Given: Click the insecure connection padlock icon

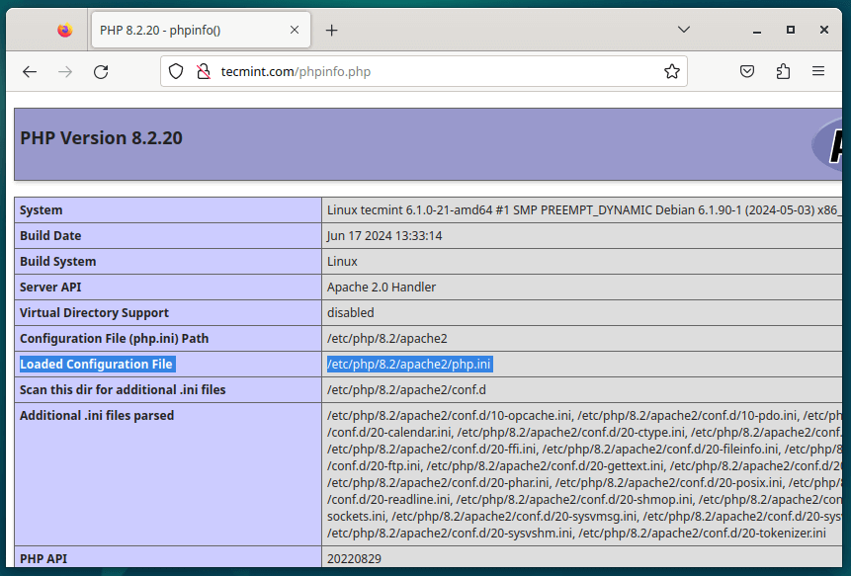Looking at the screenshot, I should 204,71.
